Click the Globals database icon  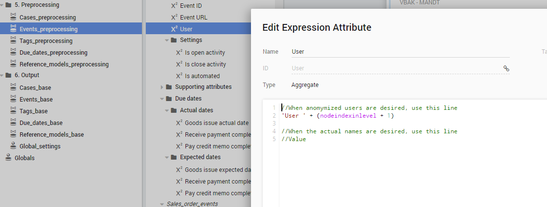point(8,158)
